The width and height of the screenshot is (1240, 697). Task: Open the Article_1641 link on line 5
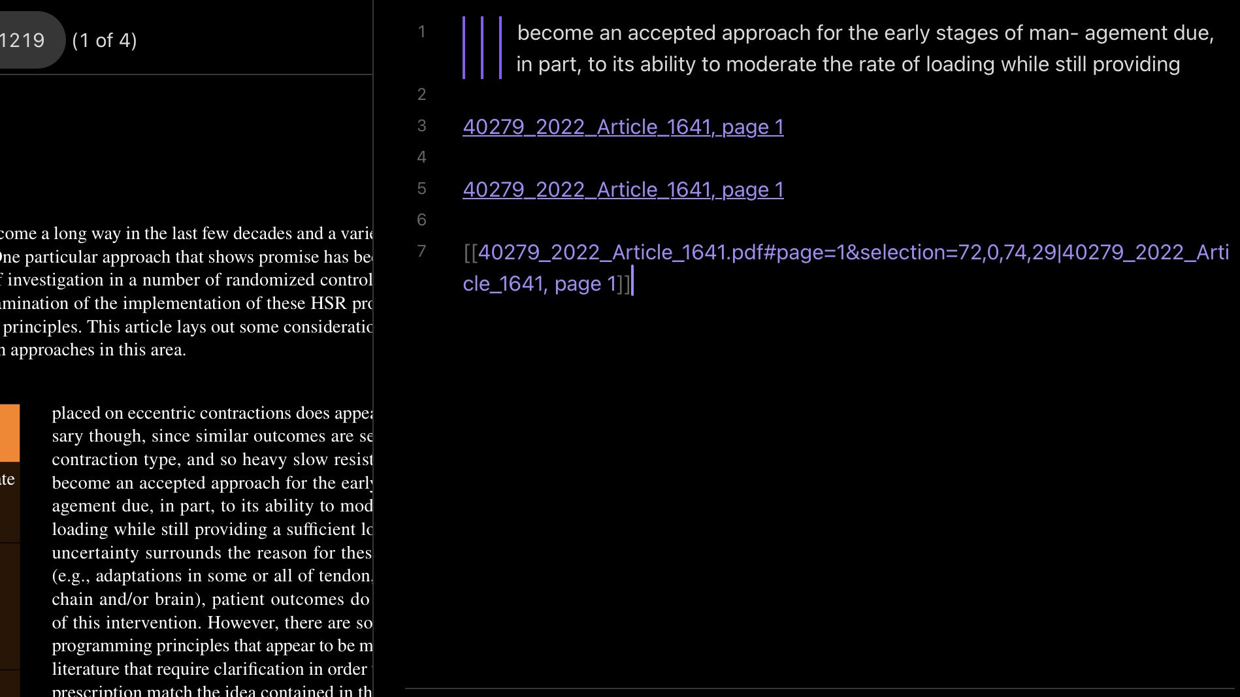coord(623,189)
